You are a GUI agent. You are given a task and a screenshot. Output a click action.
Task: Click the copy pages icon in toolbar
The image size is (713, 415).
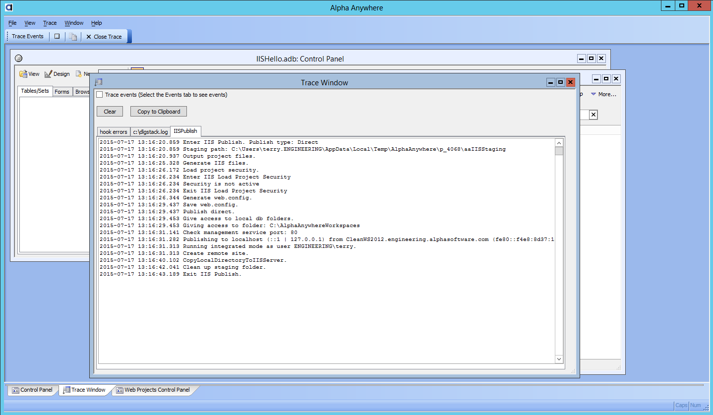[73, 37]
